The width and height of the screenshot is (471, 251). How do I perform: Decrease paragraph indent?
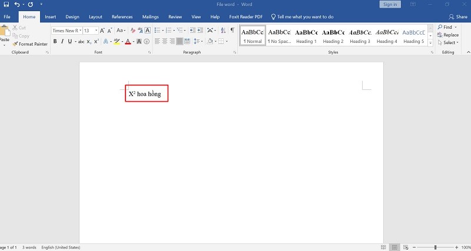(x=193, y=31)
